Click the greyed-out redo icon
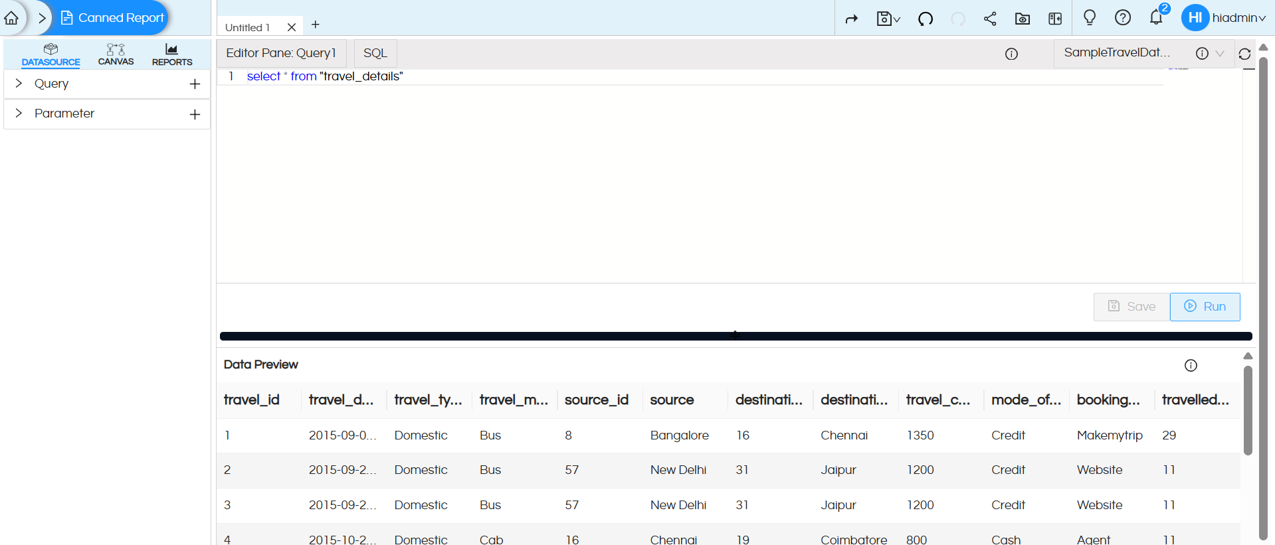Image resolution: width=1275 pixels, height=545 pixels. click(x=958, y=19)
